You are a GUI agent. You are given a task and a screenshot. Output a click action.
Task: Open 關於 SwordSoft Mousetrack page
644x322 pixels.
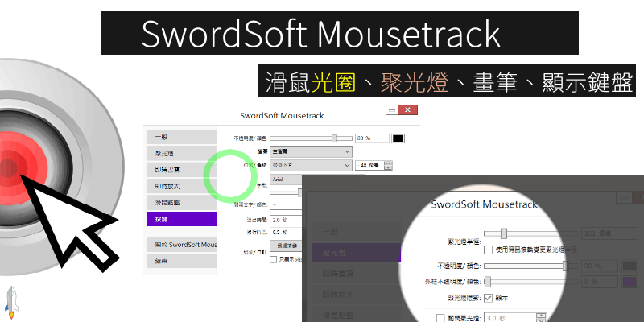180,244
